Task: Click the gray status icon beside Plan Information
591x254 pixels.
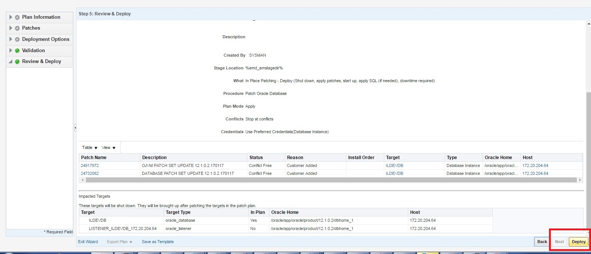Action: point(17,17)
